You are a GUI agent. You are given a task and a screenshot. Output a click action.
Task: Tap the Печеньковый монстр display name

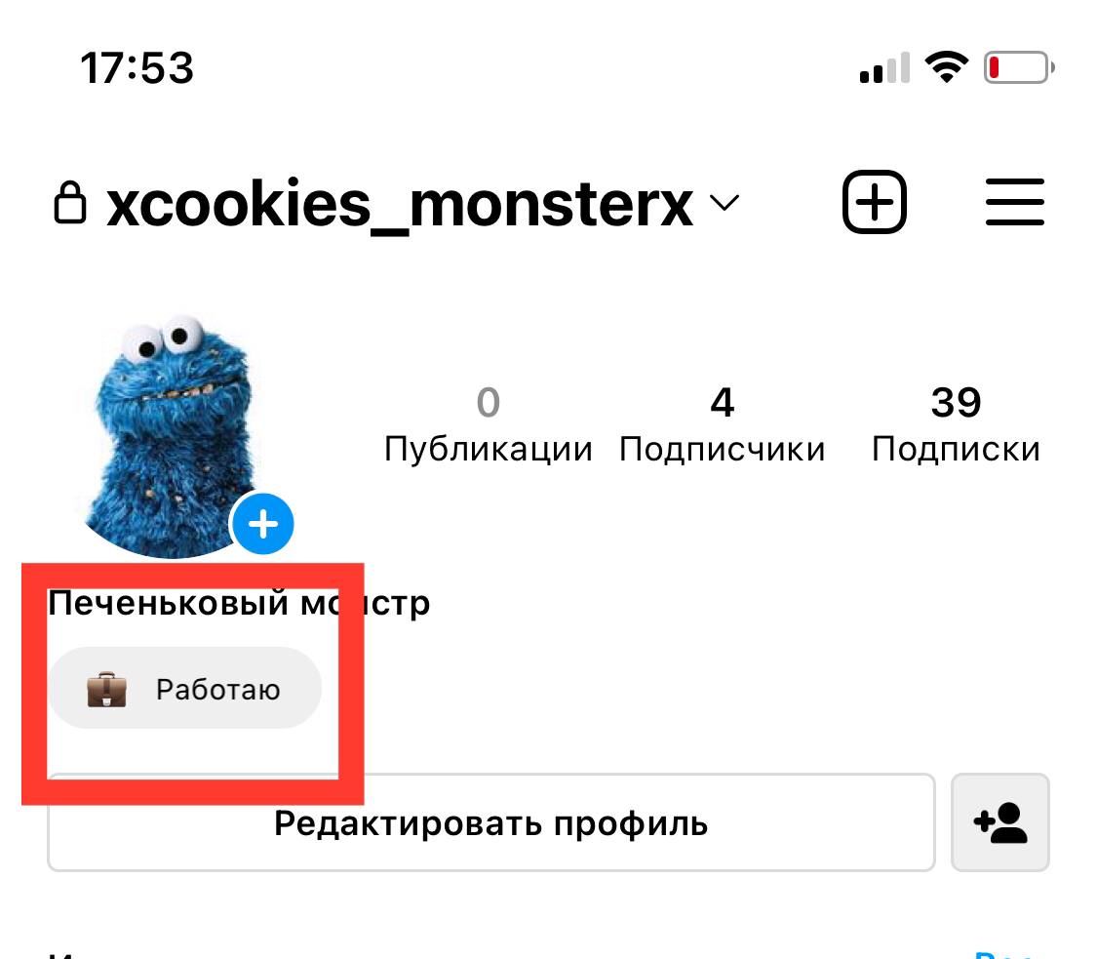(x=239, y=603)
